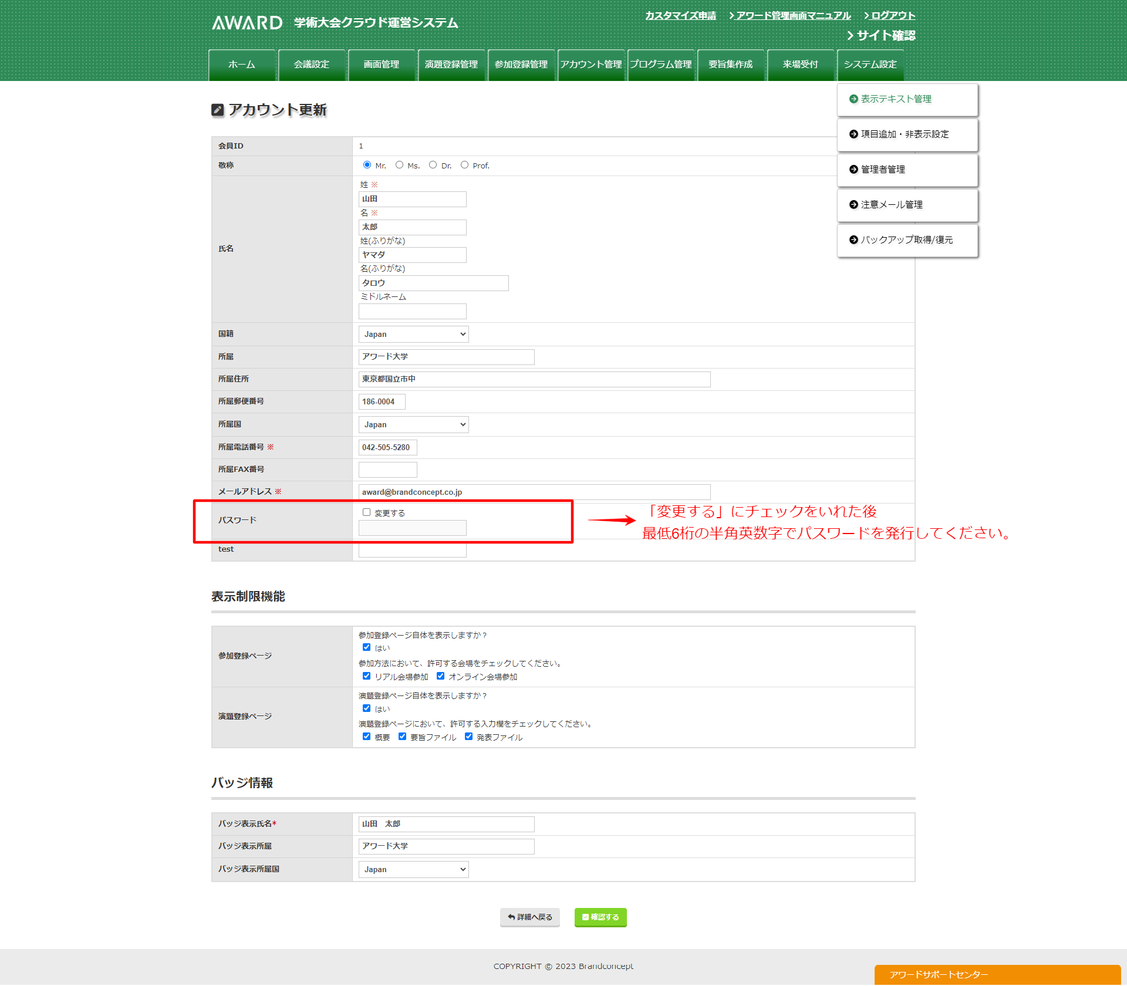
Task: Click arrow icon beside 管理者管理
Action: [x=853, y=170]
